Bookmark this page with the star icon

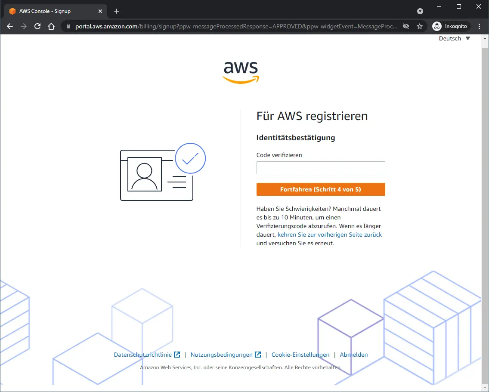tap(420, 26)
